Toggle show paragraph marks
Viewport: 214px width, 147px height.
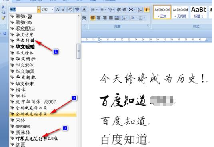[147, 10]
